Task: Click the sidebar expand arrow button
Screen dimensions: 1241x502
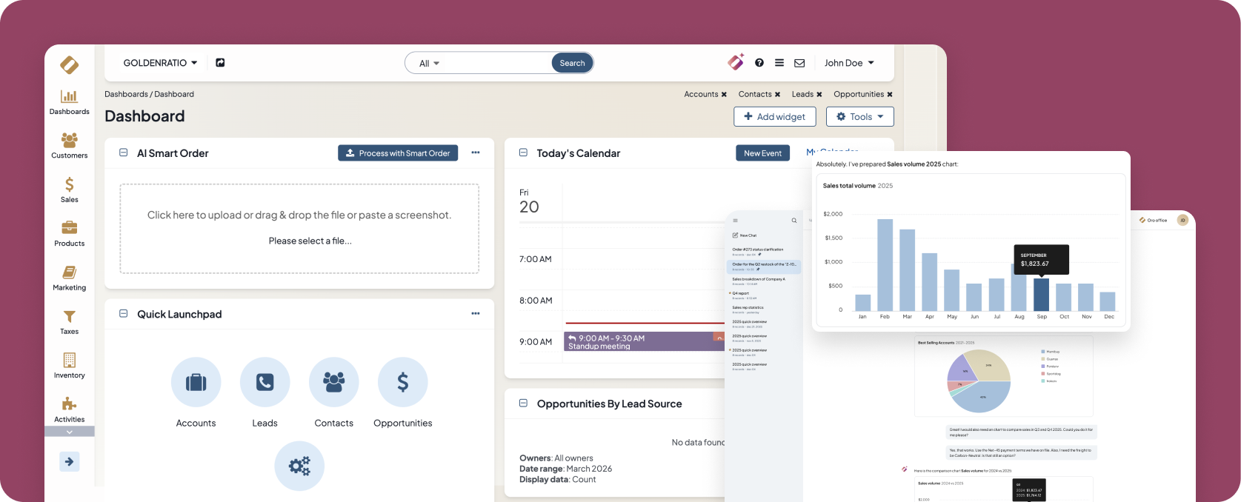Action: pyautogui.click(x=70, y=462)
